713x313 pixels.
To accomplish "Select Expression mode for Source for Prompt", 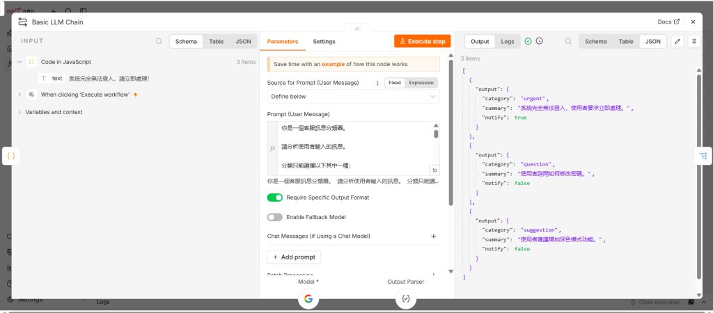I will pos(421,83).
